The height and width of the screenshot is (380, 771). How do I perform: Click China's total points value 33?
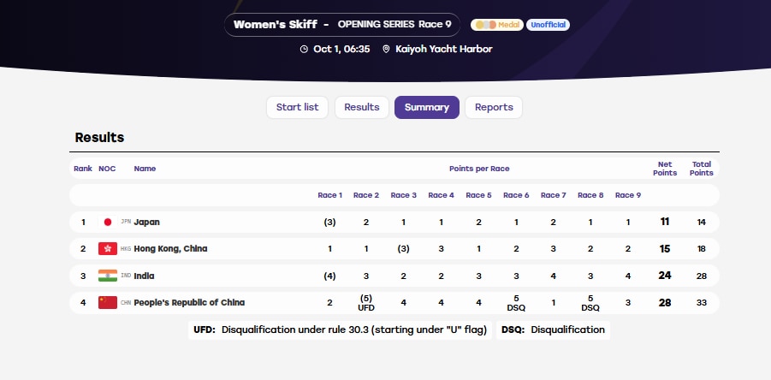point(702,303)
